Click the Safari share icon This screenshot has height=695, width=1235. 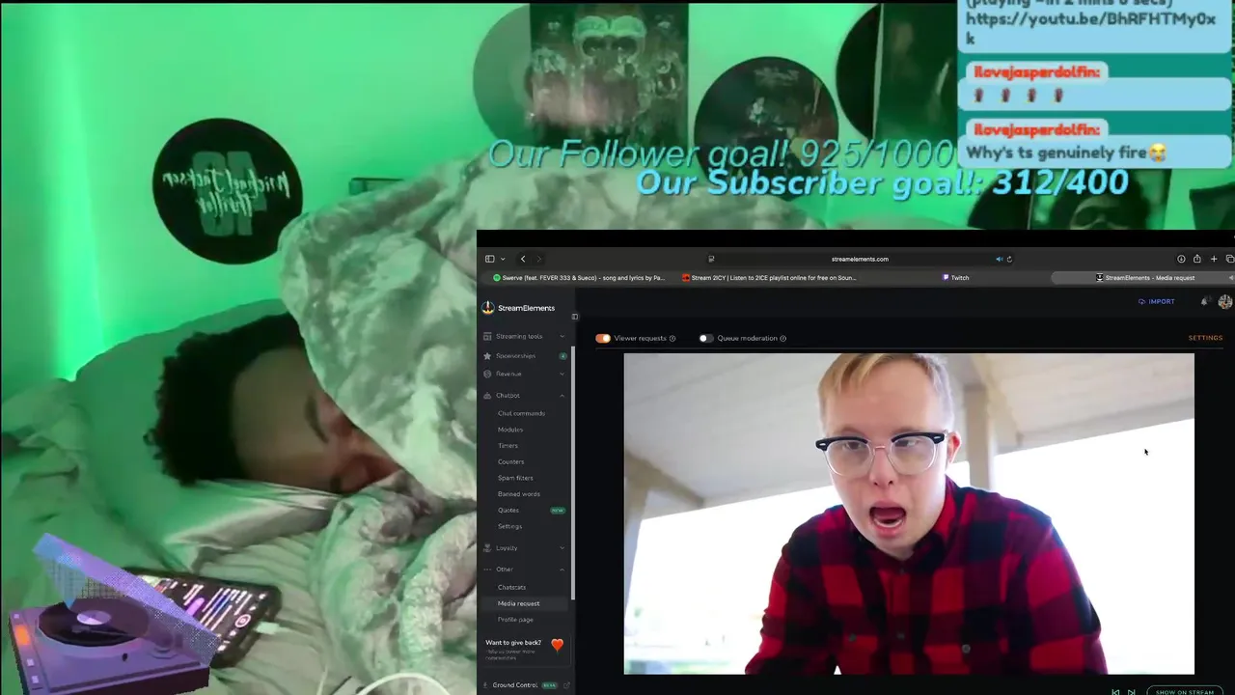(1196, 259)
